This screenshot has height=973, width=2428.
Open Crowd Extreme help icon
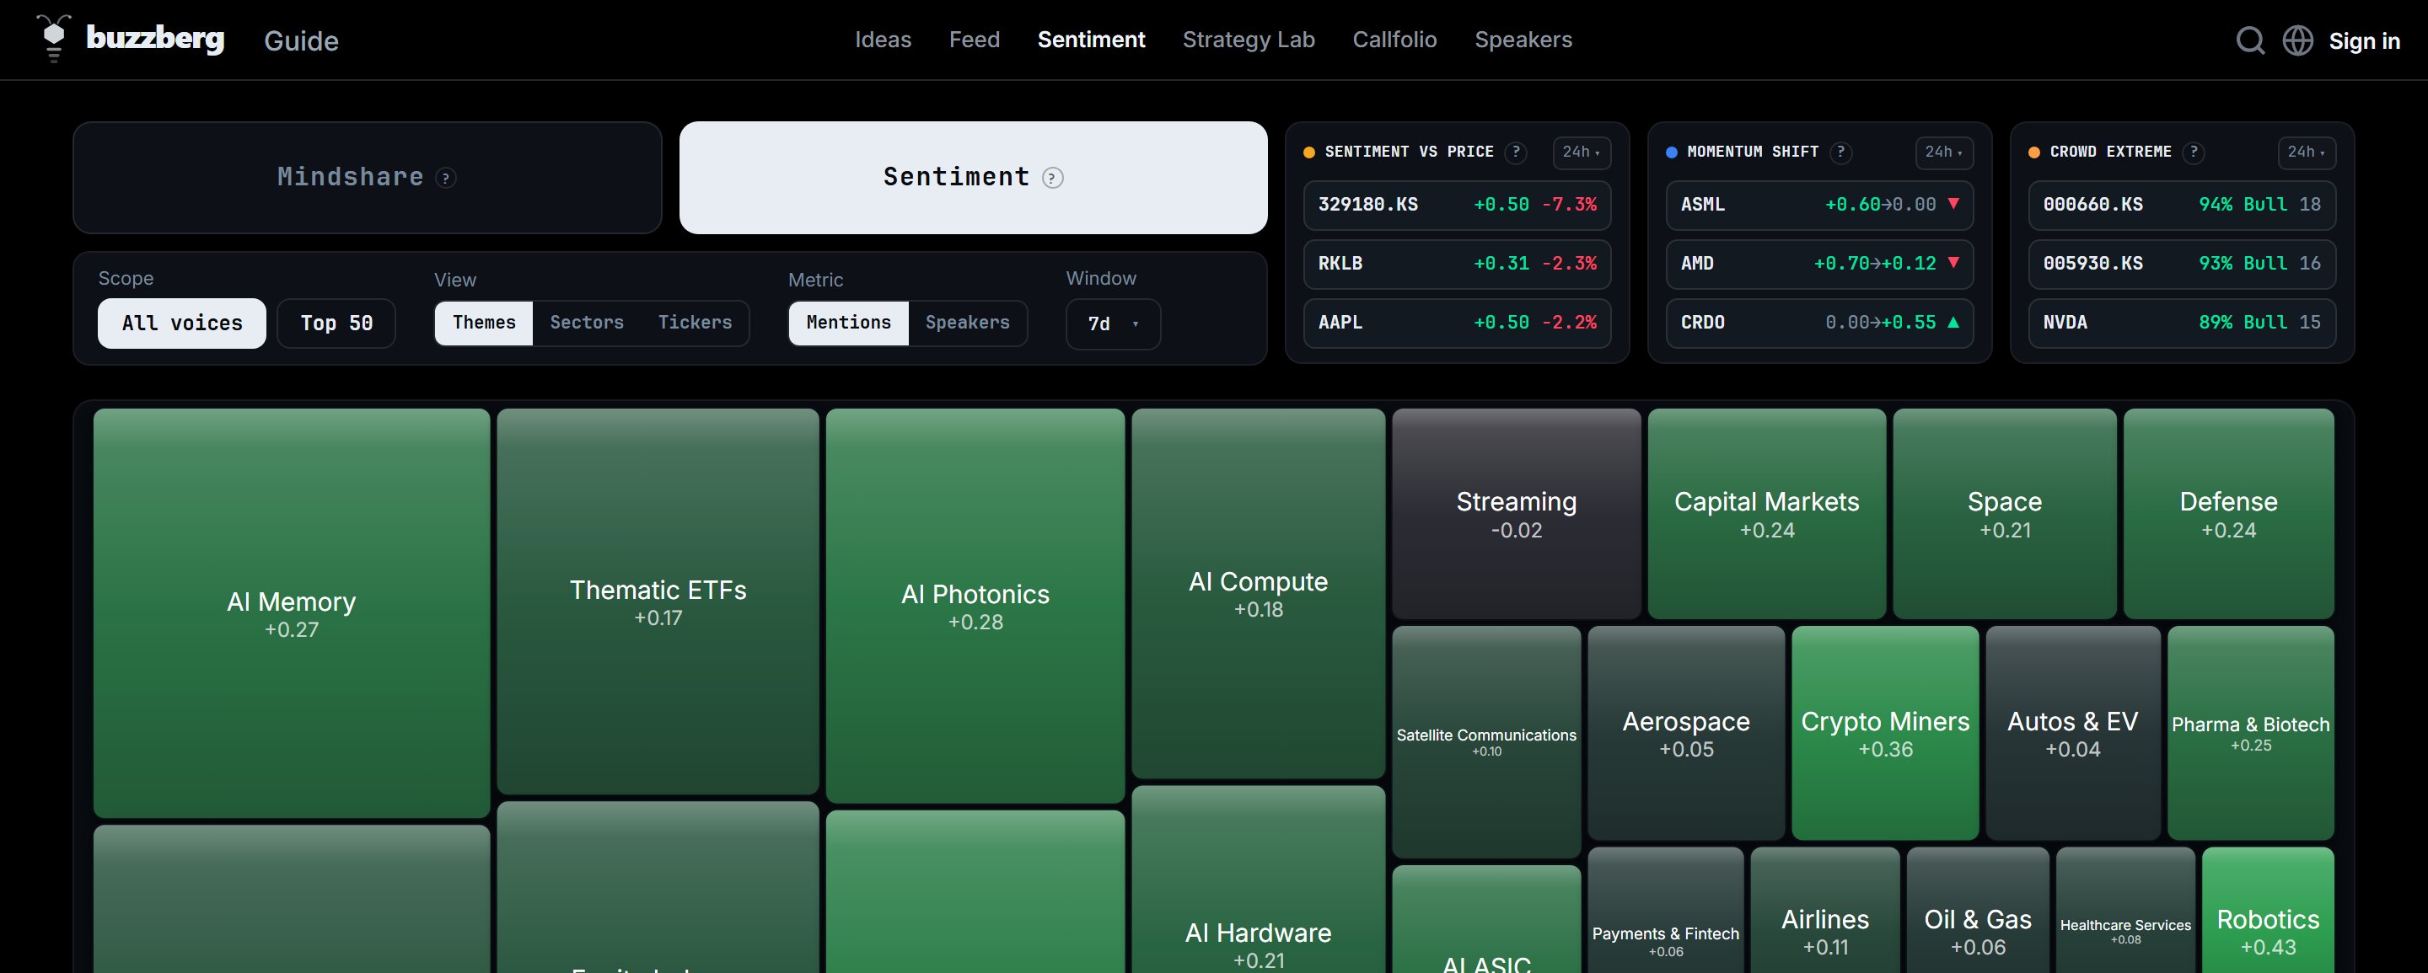pyautogui.click(x=2194, y=152)
